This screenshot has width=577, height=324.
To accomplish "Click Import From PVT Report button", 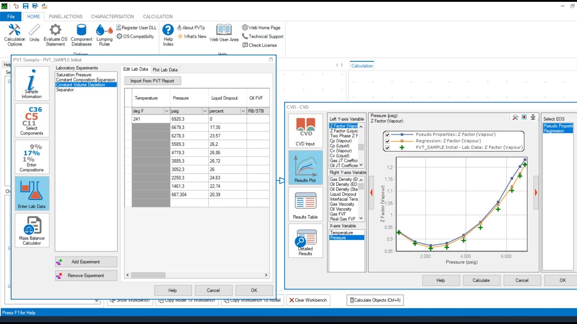I will tap(152, 81).
